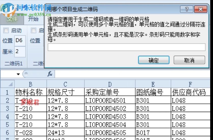Select row 3 header
The image size is (213, 140).
point(7,108)
